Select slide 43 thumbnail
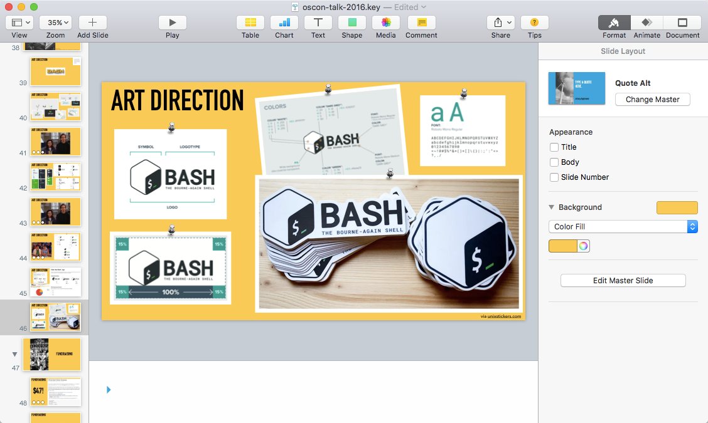Viewport: 708px width, 423px height. coord(55,212)
